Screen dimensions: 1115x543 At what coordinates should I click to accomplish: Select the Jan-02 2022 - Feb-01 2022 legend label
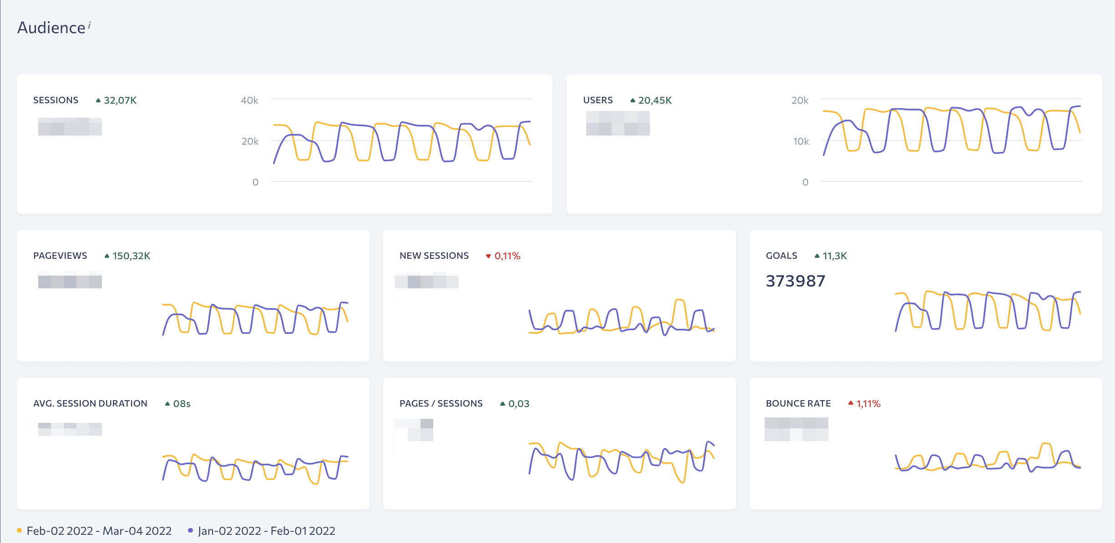pyautogui.click(x=267, y=531)
